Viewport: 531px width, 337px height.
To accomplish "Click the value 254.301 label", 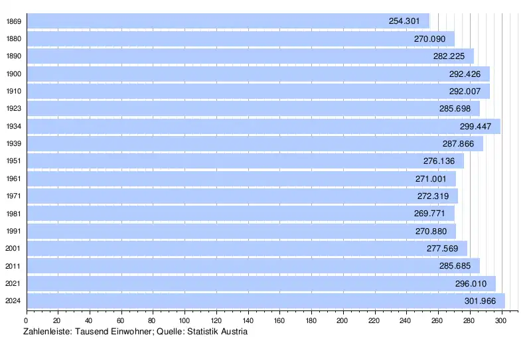I will [x=404, y=21].
